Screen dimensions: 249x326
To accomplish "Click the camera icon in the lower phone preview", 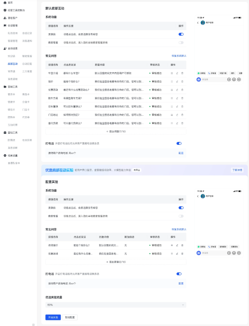I will [199, 253].
